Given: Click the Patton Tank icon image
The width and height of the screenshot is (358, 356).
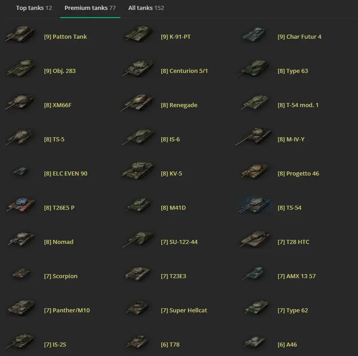Looking at the screenshot, I should click(21, 35).
